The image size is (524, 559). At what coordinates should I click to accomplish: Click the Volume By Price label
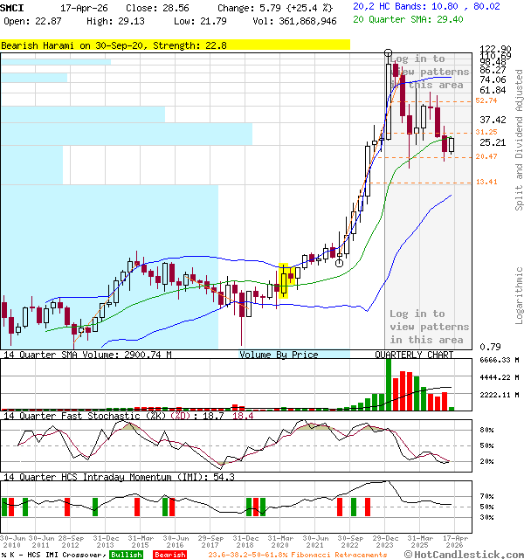279,355
